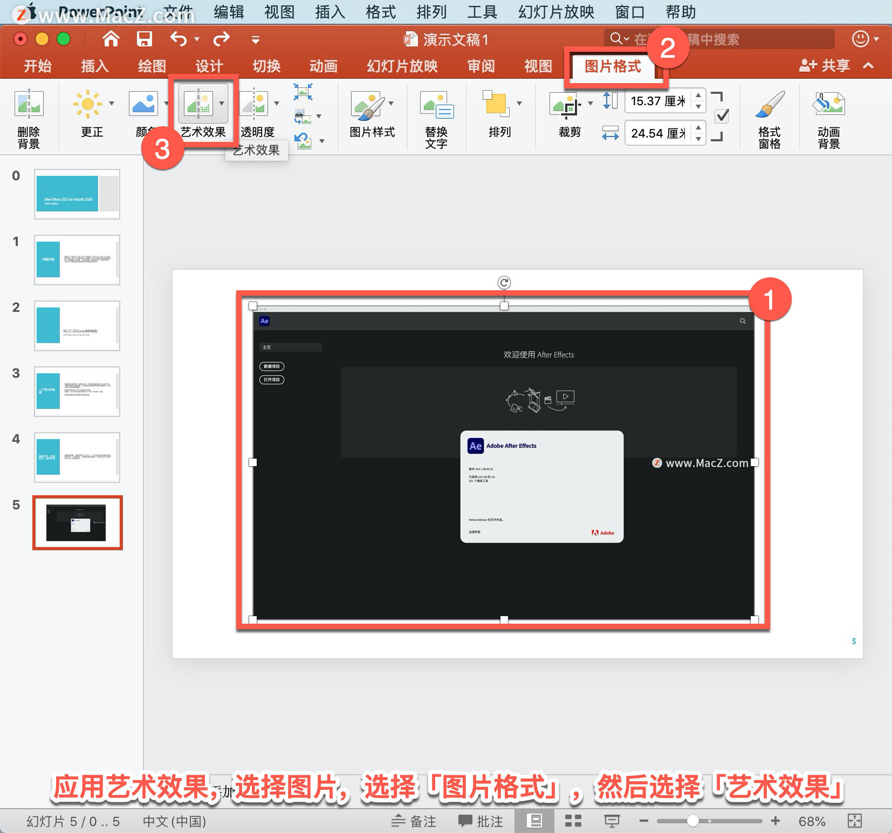Image resolution: width=892 pixels, height=833 pixels.
Task: Decrease picture width with down stepper
Action: tap(698, 139)
